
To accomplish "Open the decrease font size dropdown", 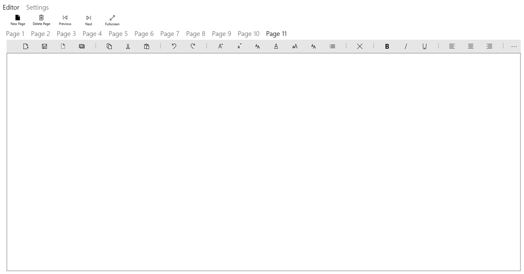I will pyautogui.click(x=239, y=46).
